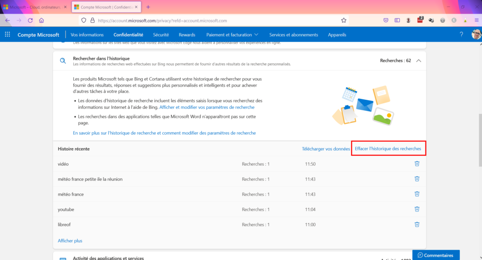
Task: Select the 'météo france petite ile la réunion' text
Action: 90,179
